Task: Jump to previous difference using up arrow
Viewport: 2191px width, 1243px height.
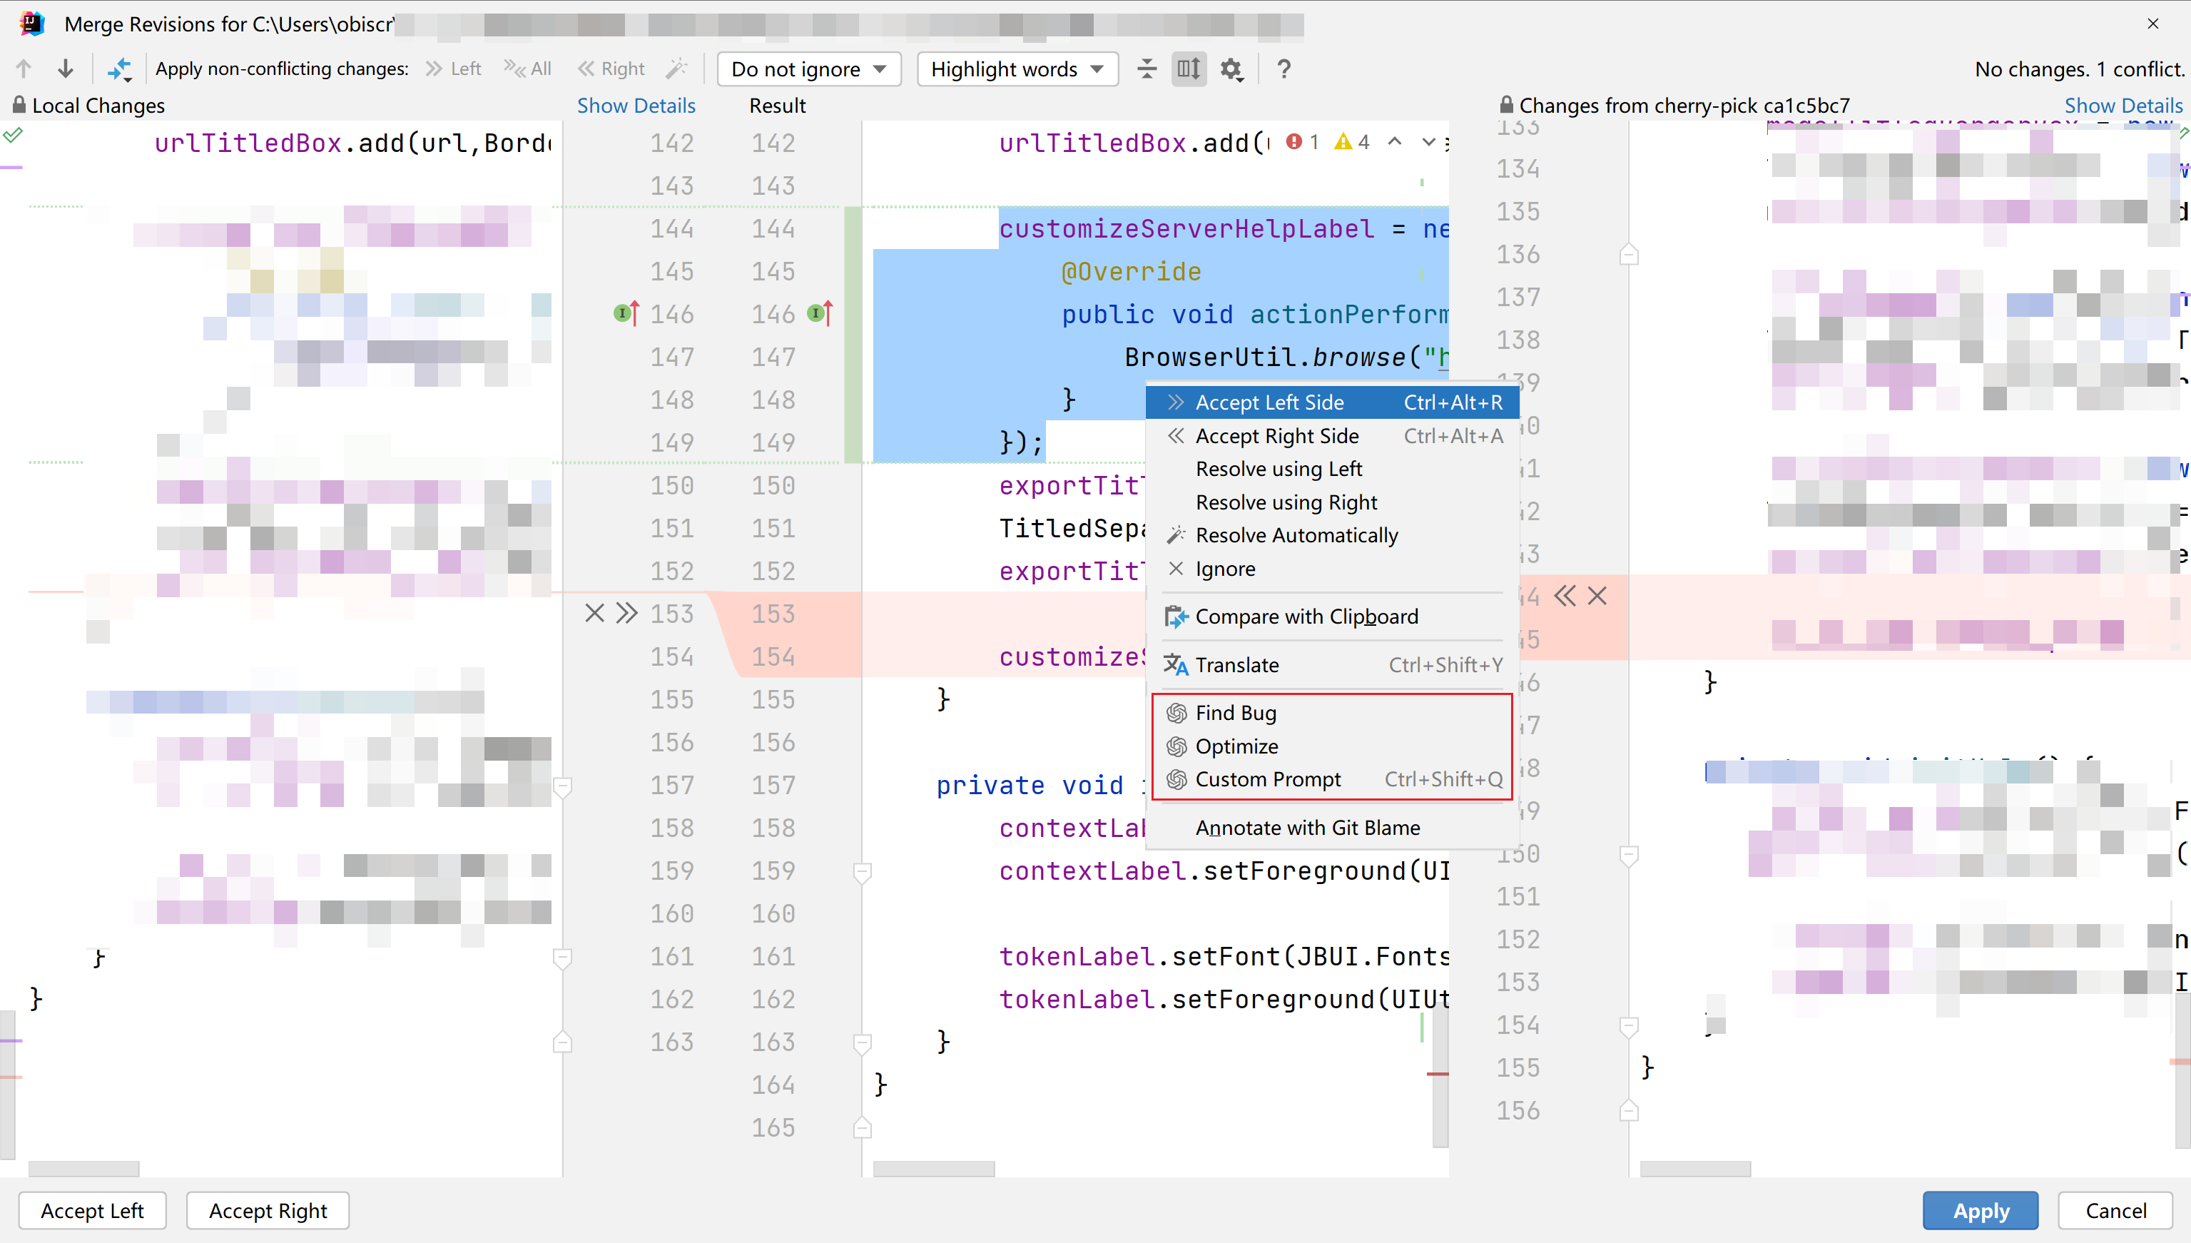Action: coord(23,69)
